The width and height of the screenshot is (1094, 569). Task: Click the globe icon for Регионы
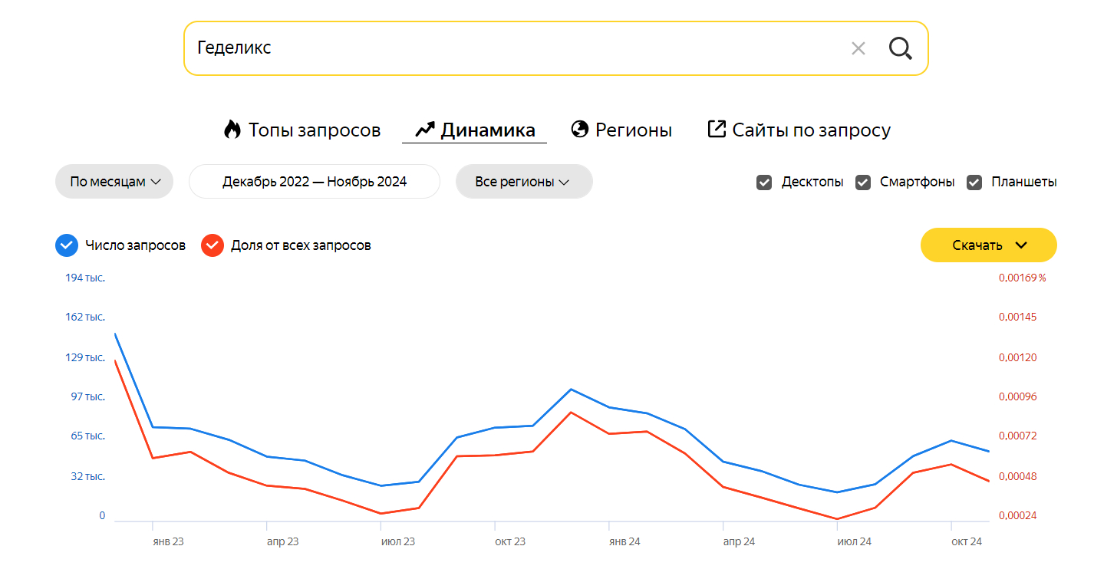pyautogui.click(x=580, y=130)
